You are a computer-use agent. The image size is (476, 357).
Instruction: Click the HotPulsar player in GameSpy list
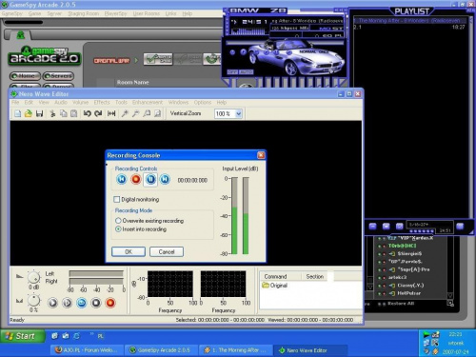click(408, 293)
